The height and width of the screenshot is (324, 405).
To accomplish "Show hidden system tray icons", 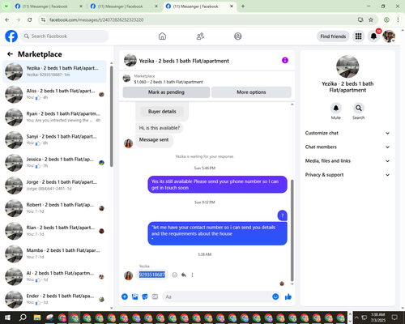I will point(356,318).
